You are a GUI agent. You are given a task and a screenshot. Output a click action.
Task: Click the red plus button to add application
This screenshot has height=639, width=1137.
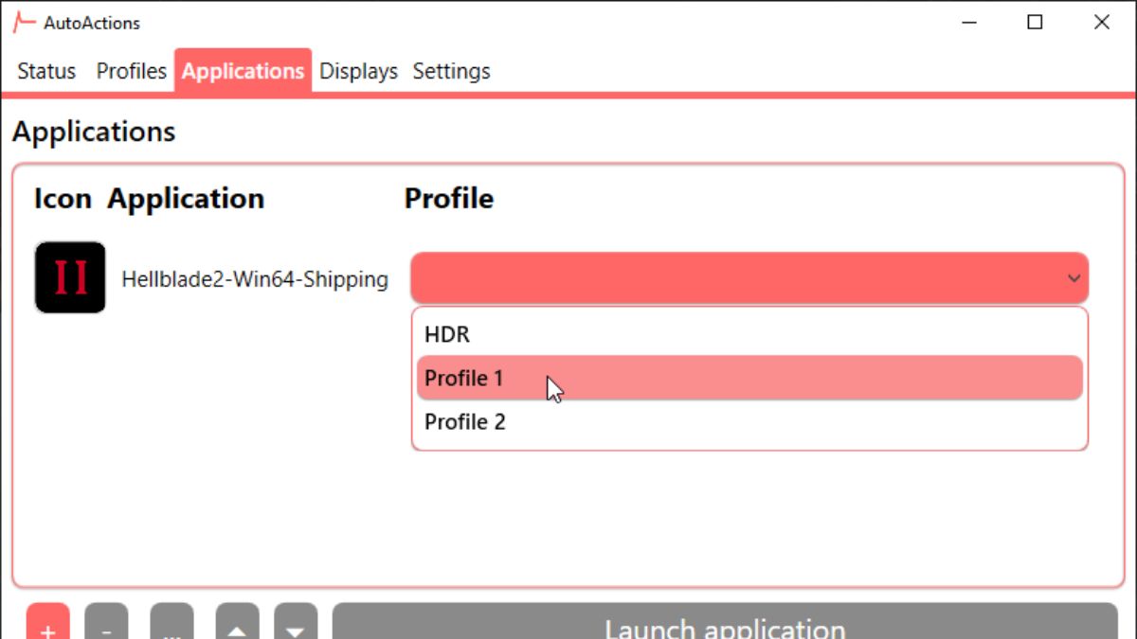coord(48,624)
